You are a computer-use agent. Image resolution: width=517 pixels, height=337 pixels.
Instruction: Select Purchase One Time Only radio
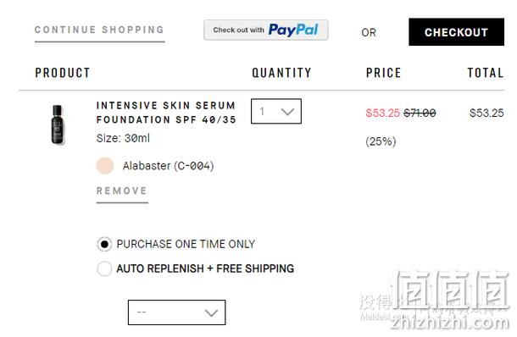(x=104, y=245)
